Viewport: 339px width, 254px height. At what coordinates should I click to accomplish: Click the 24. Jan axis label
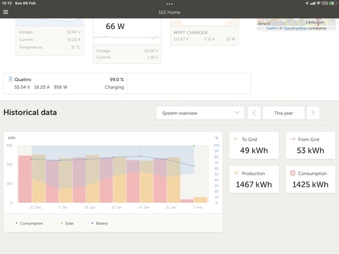click(144, 207)
